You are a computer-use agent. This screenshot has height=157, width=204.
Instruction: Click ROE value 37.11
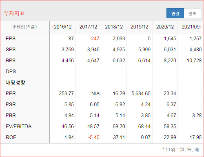[119, 137]
